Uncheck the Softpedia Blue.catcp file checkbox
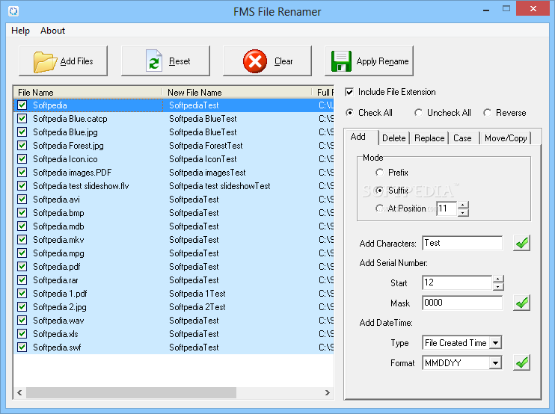 (22, 118)
